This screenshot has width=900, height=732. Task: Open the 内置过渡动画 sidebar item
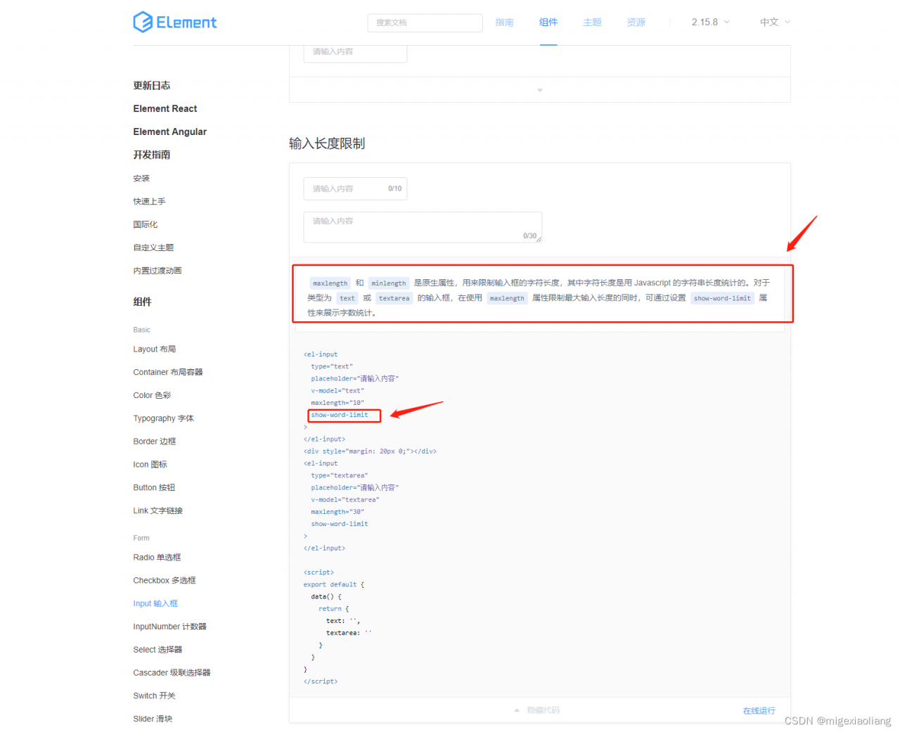tap(157, 271)
